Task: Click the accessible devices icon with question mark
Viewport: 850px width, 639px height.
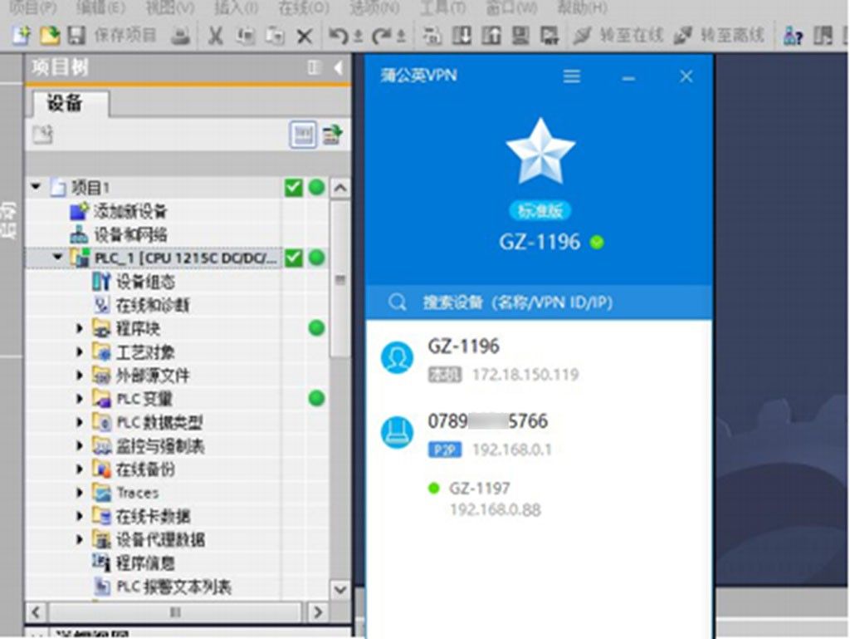Action: point(793,37)
